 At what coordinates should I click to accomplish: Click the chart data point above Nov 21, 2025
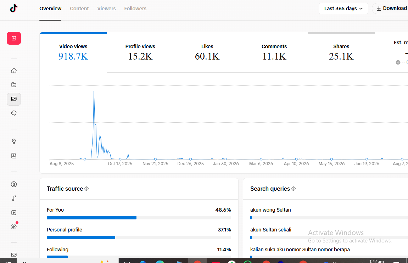point(155,159)
